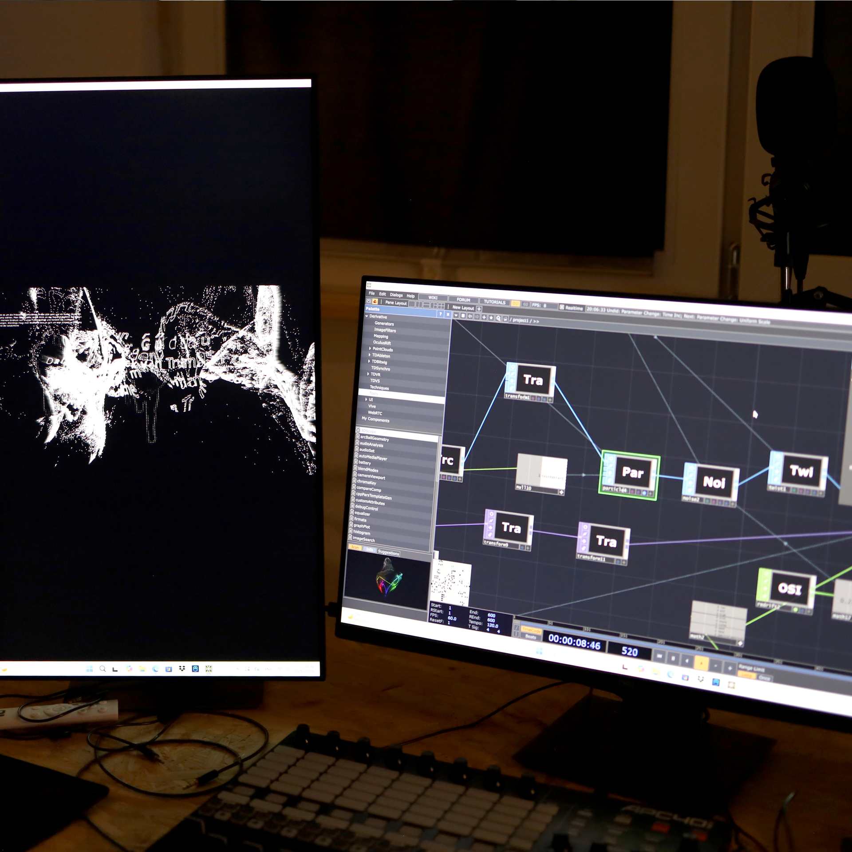
Task: Click the TUTORIALS button
Action: (494, 302)
